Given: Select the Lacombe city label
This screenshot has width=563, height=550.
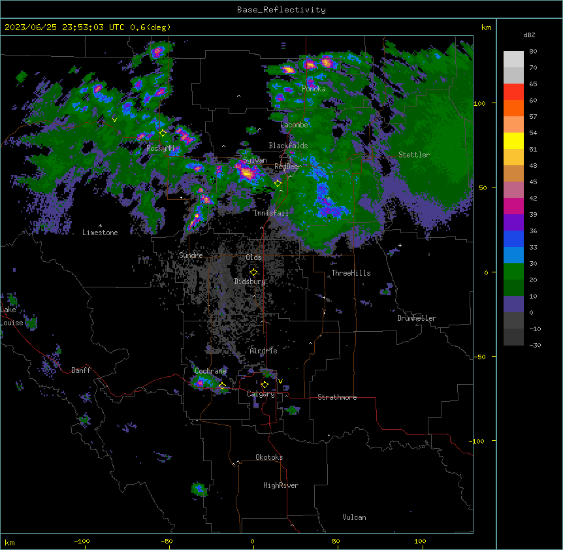Looking at the screenshot, I should [294, 125].
